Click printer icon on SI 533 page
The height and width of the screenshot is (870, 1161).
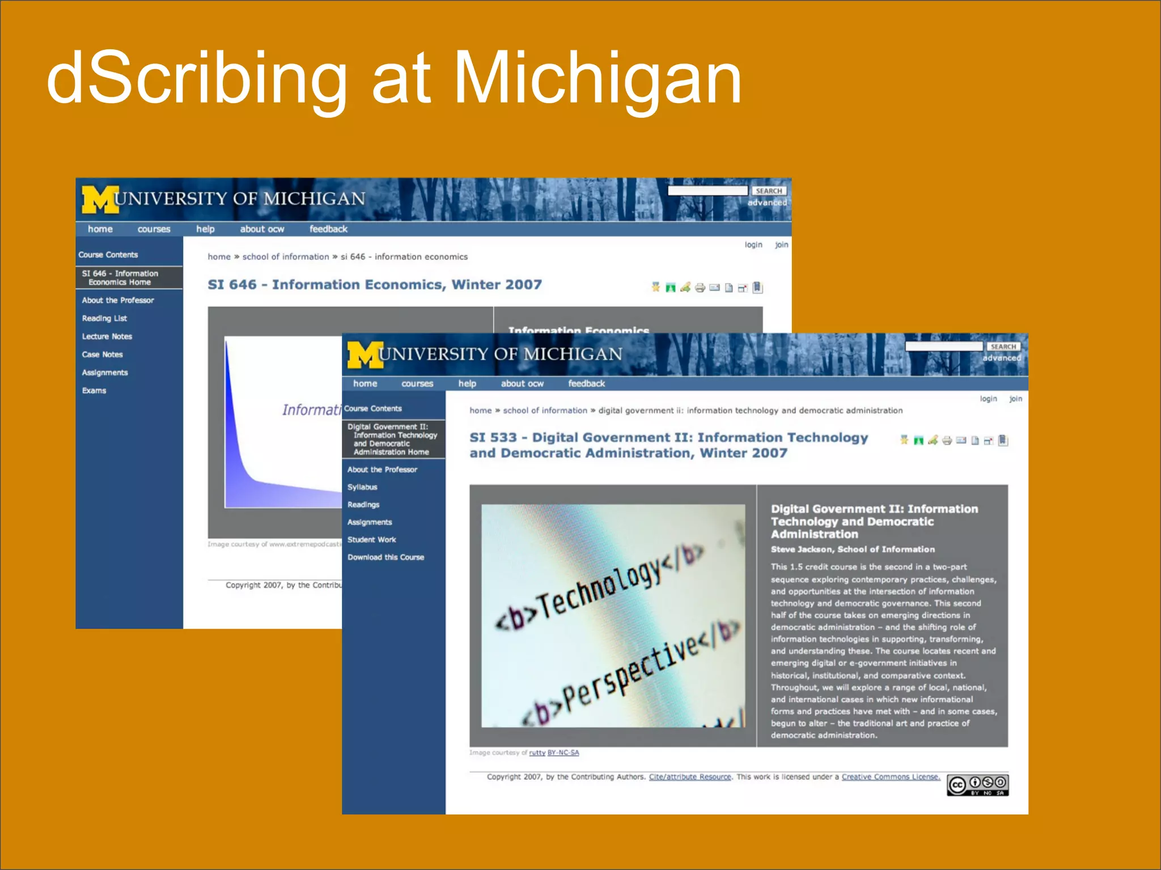pos(947,440)
